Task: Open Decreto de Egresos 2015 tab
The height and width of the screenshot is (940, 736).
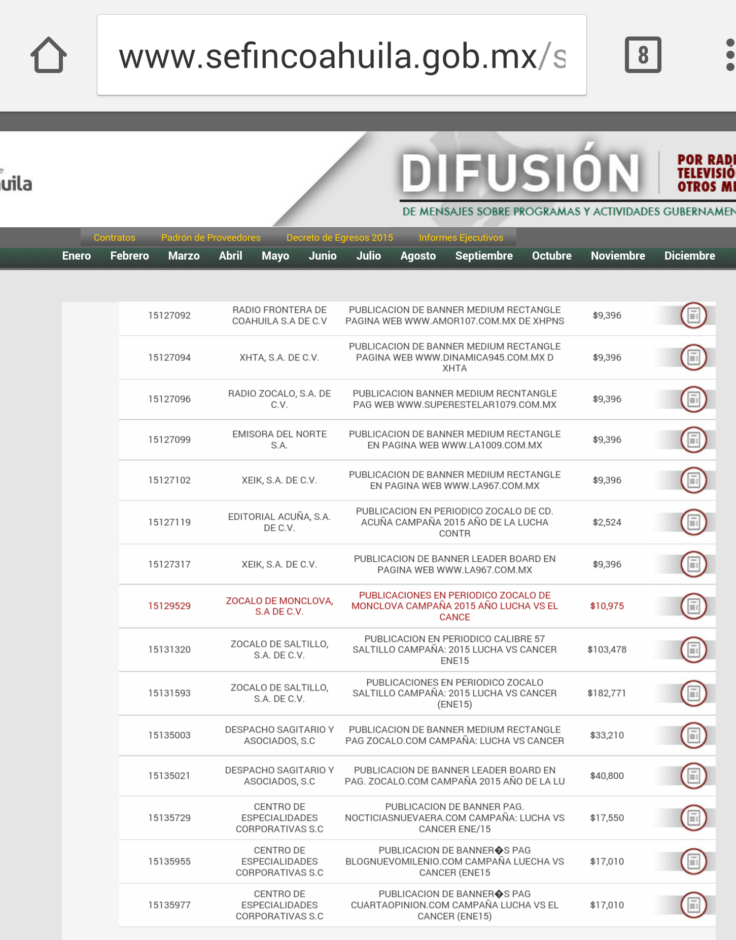Action: [339, 238]
